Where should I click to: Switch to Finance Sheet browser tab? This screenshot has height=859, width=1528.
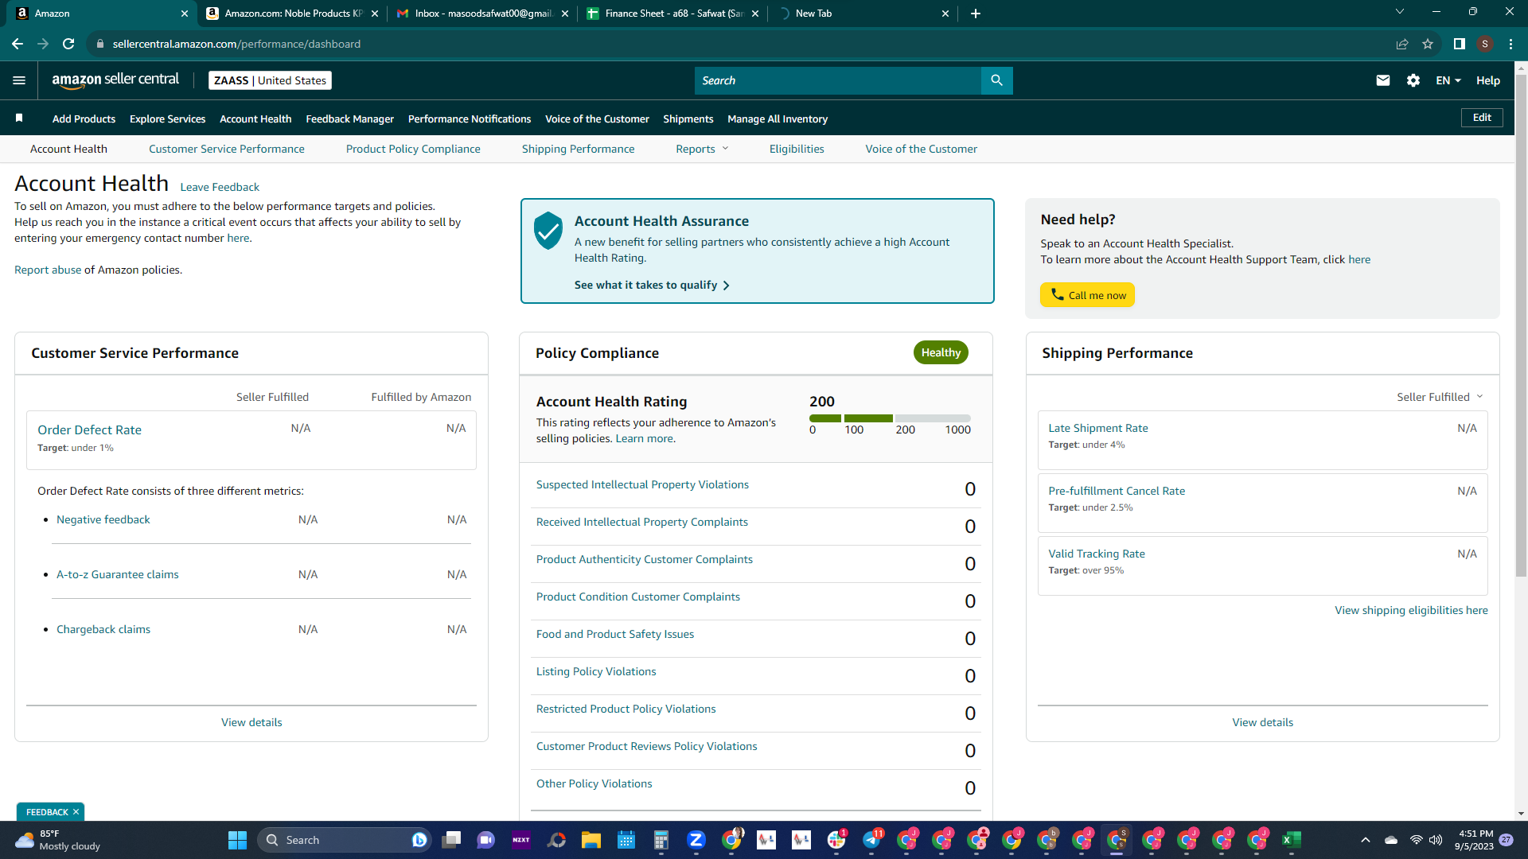coord(672,14)
